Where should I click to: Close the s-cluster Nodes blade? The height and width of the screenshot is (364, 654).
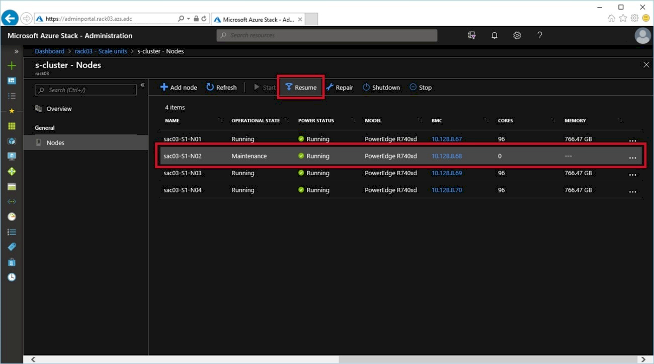tap(646, 64)
